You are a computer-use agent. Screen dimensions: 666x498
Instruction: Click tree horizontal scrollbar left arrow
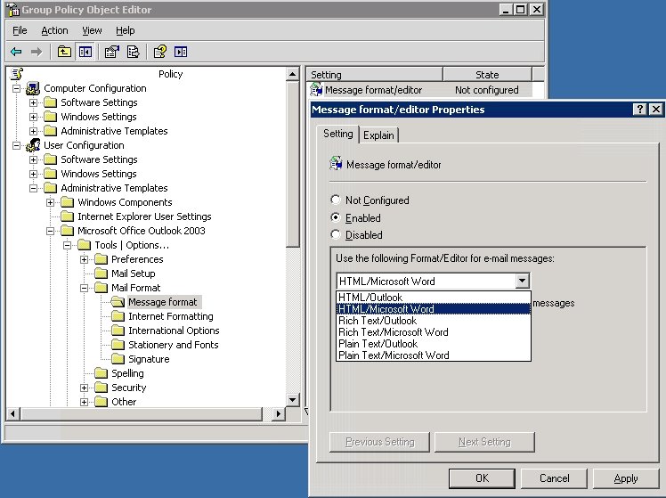pyautogui.click(x=13, y=413)
